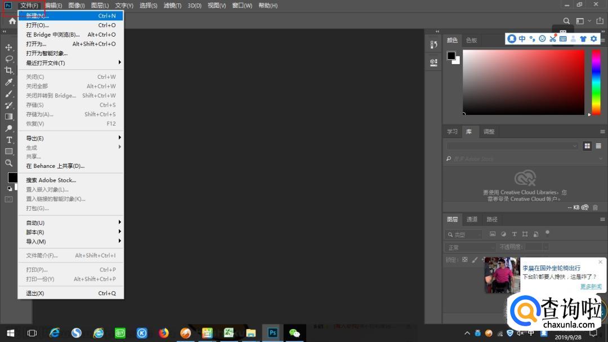Image resolution: width=608 pixels, height=342 pixels.
Task: Switch to the 色板 tab
Action: pyautogui.click(x=472, y=41)
